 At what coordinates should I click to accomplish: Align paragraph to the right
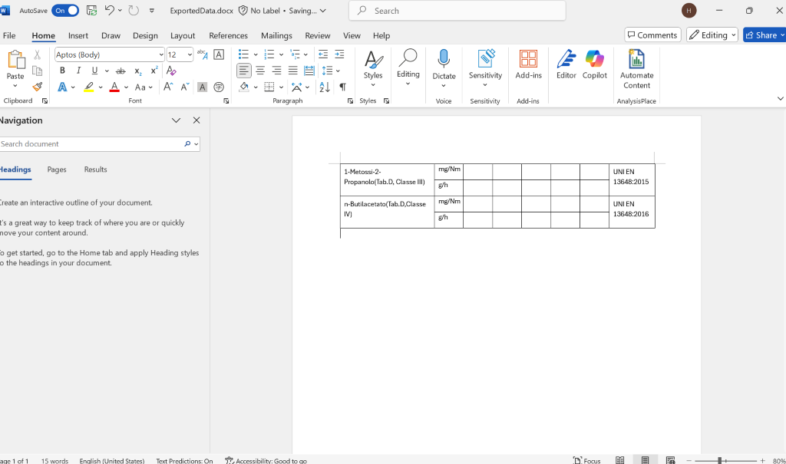276,71
